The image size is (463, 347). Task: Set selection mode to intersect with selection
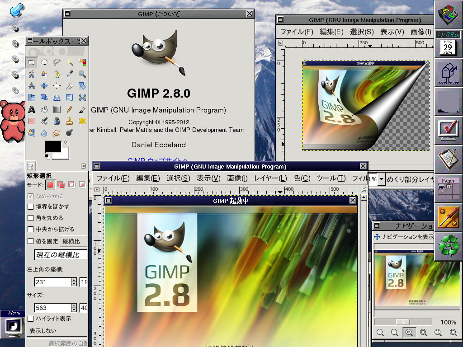(x=82, y=185)
